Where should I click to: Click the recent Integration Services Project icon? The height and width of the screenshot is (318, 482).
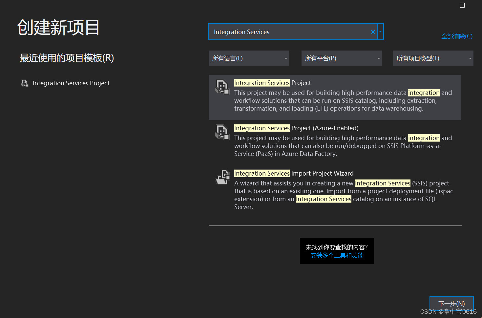pos(25,83)
